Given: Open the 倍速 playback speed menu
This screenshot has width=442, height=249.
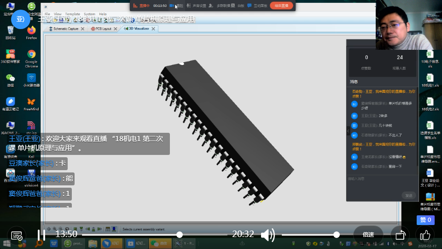Looking at the screenshot, I should point(368,235).
